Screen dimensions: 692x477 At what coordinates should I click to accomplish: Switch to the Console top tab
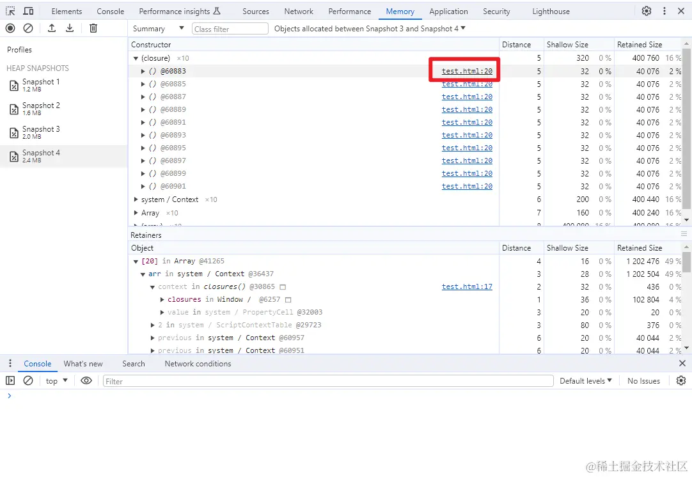click(x=111, y=12)
